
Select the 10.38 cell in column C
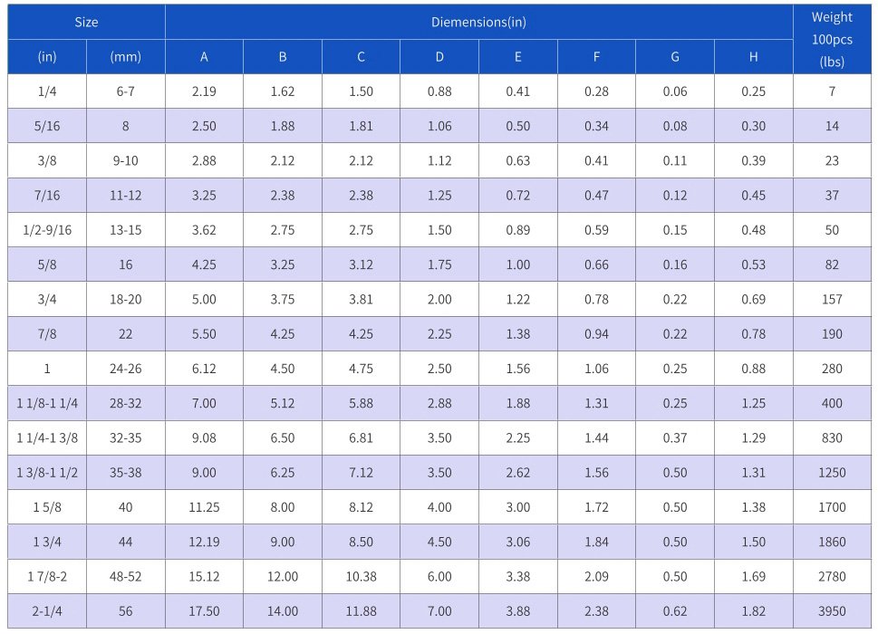(x=361, y=577)
